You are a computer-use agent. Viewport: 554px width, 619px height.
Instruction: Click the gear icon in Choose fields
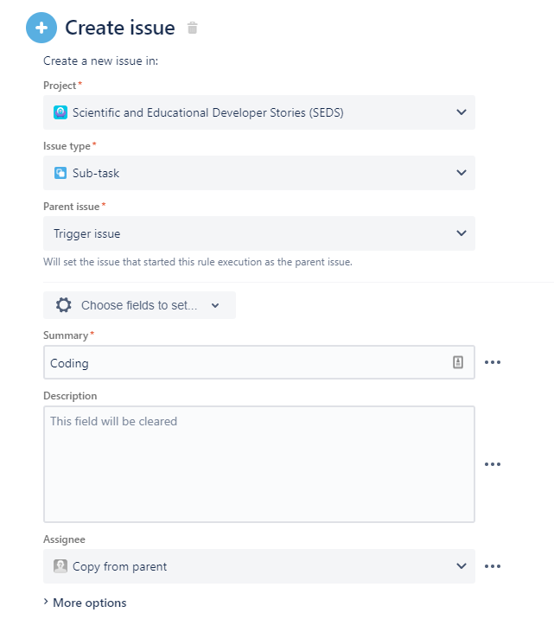[x=64, y=305]
